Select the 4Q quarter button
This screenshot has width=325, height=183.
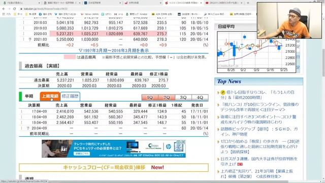(x=200, y=98)
